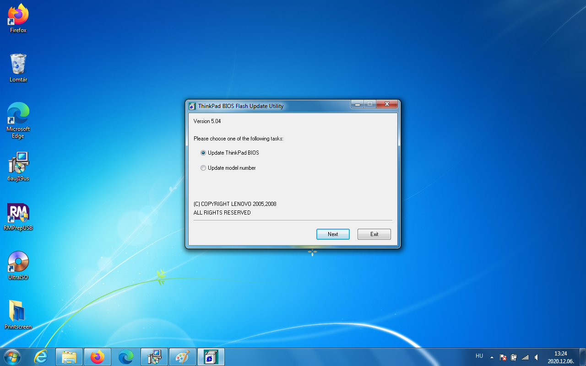
Task: Open UltraISO desktop shortcut
Action: click(18, 265)
